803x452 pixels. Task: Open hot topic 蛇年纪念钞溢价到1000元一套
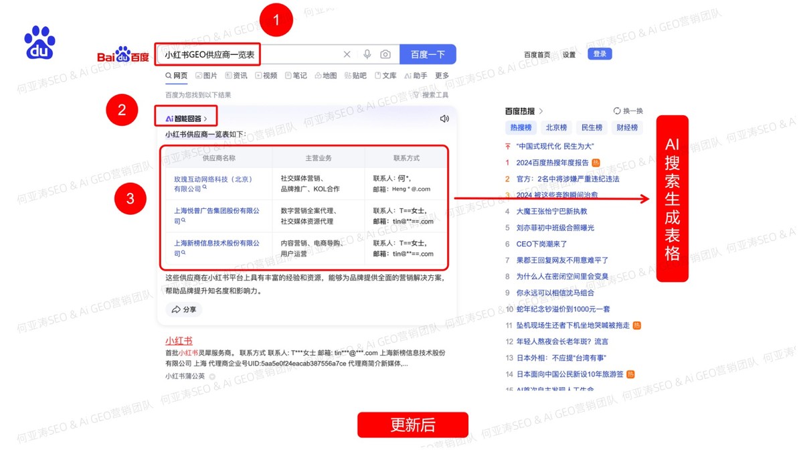coord(563,309)
